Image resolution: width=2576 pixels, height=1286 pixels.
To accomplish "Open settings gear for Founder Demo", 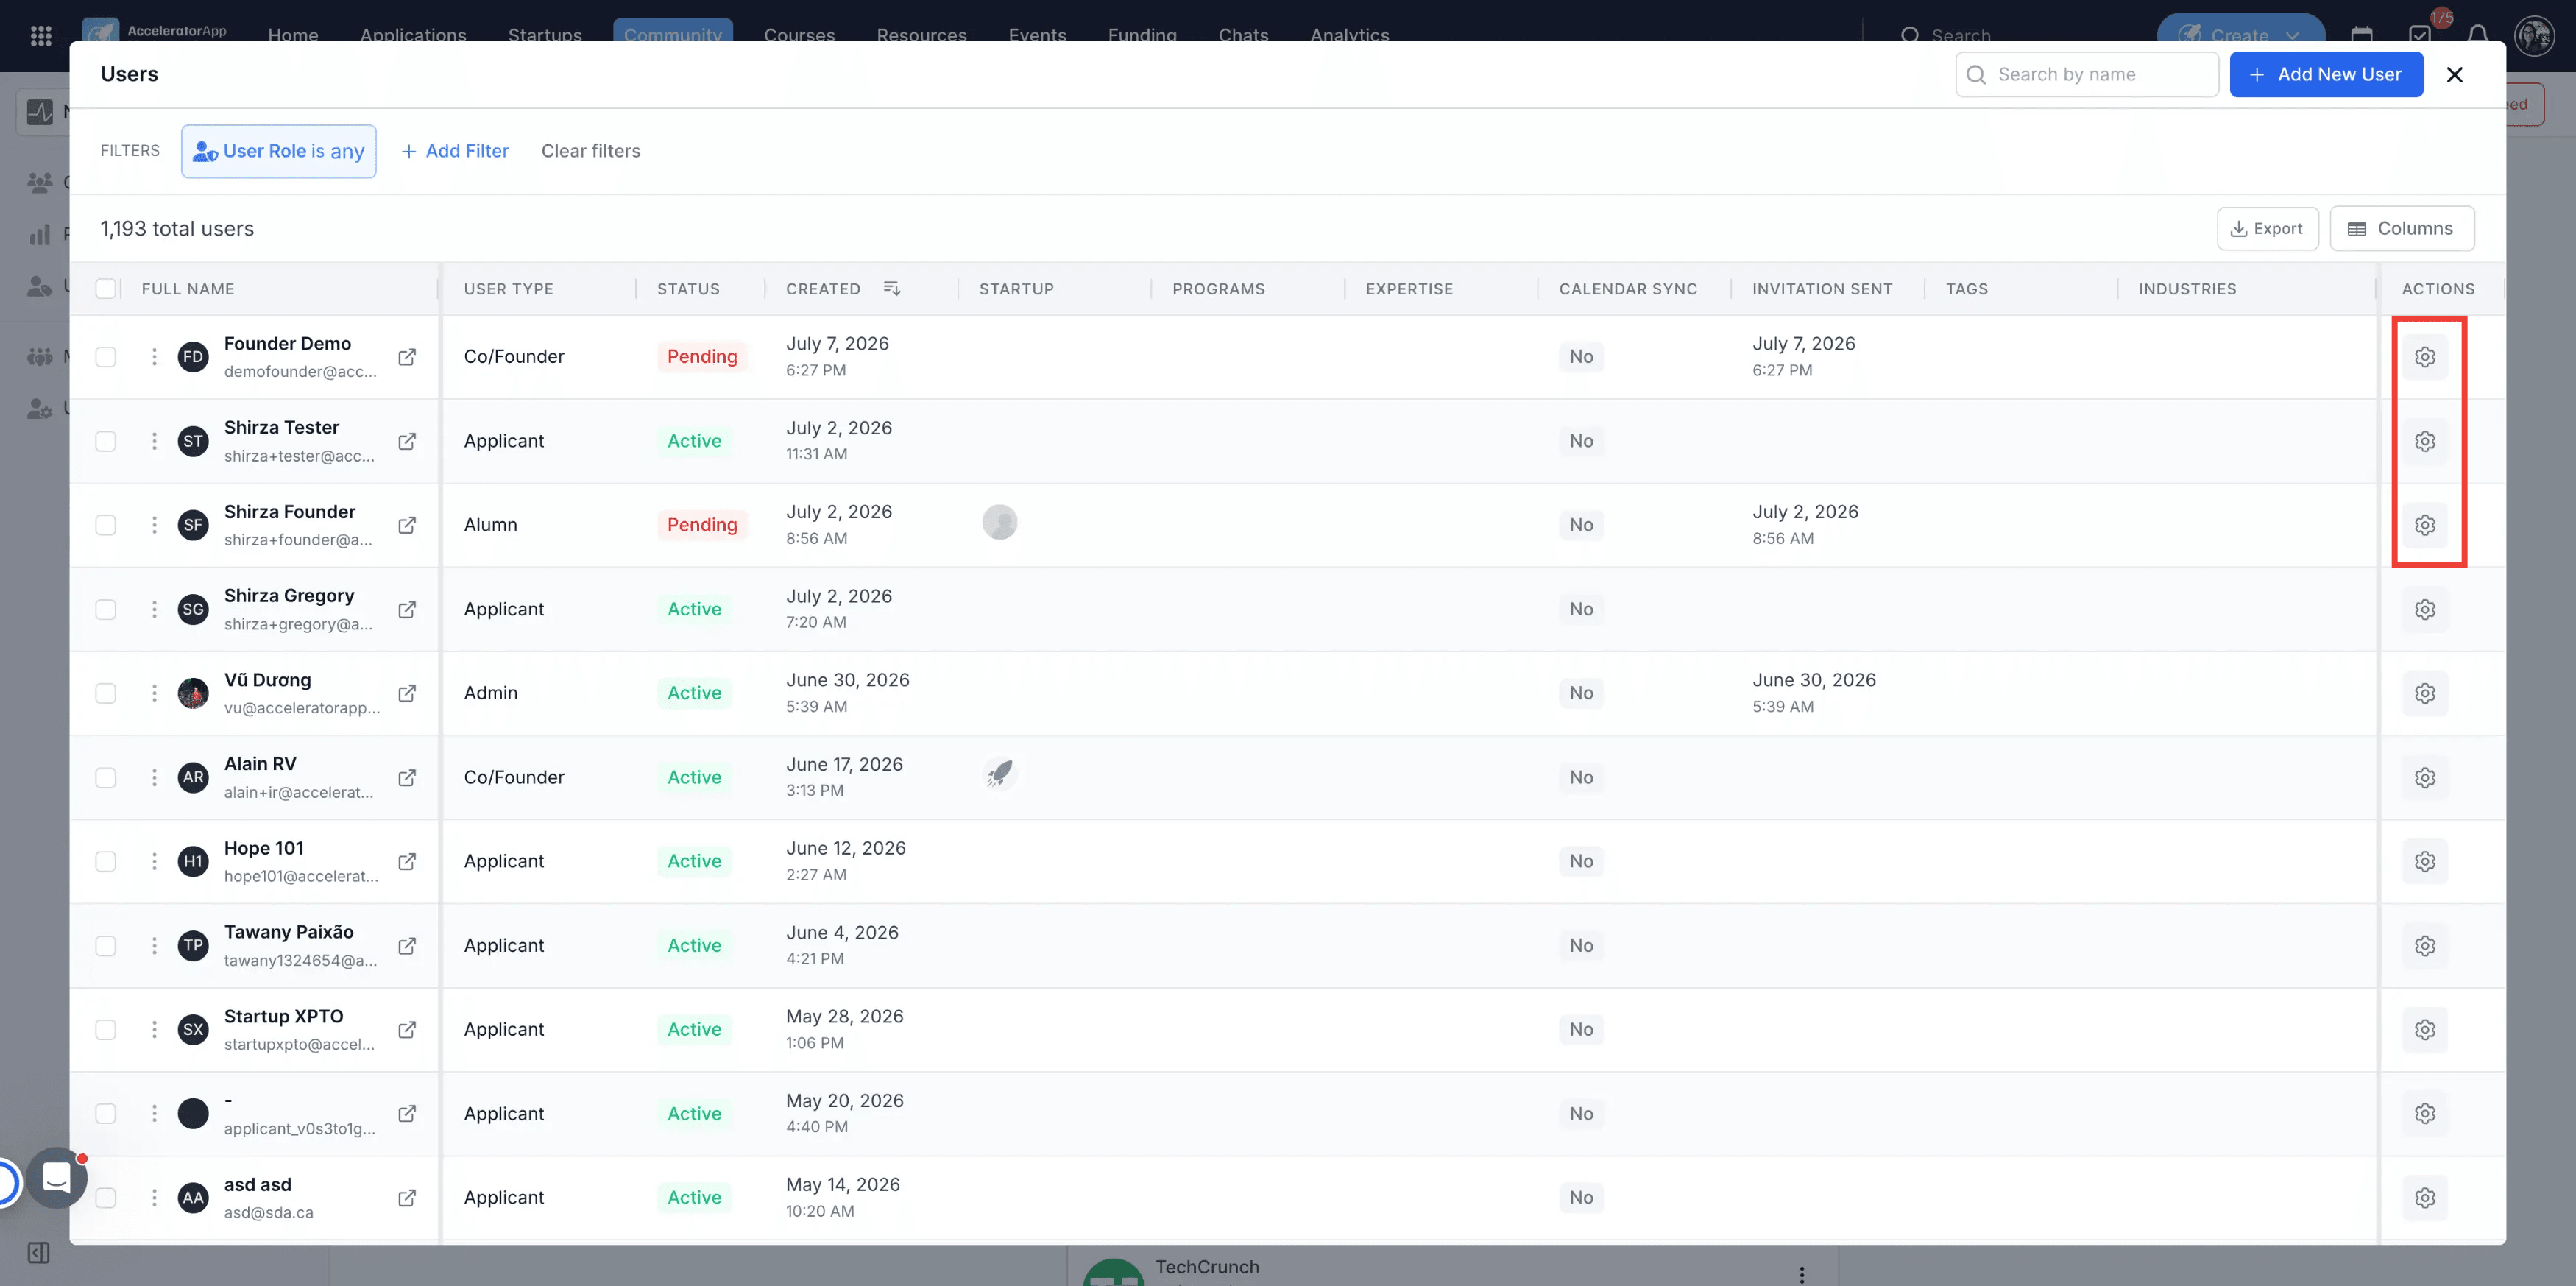I will point(2424,357).
